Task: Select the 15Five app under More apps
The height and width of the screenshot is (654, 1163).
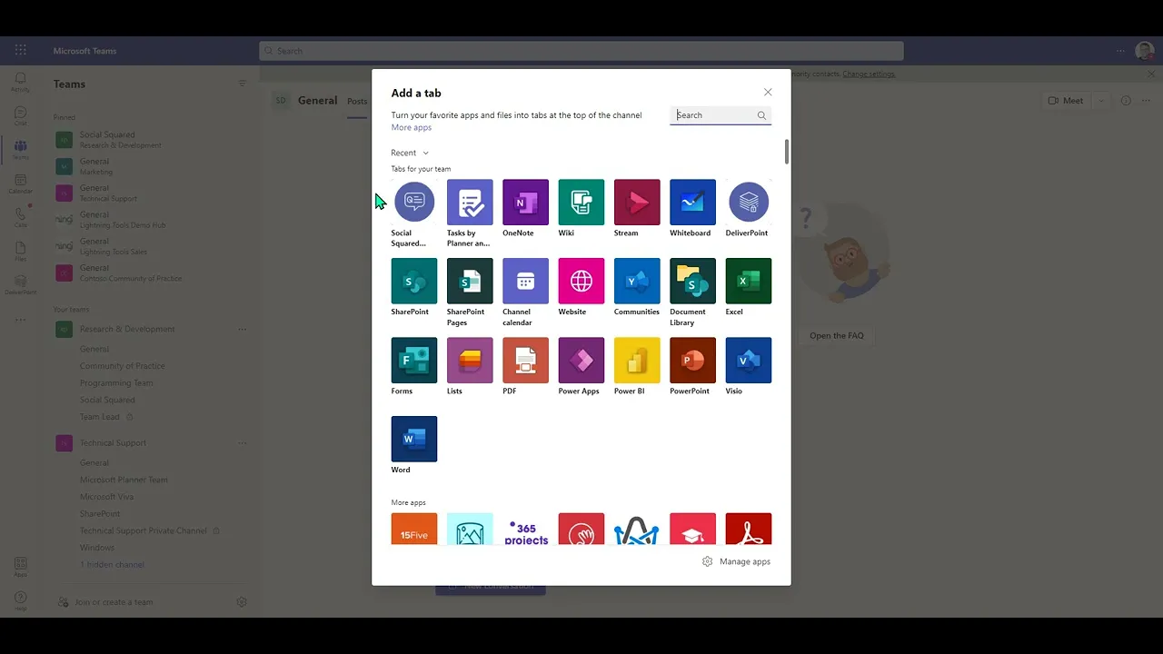Action: (x=413, y=530)
